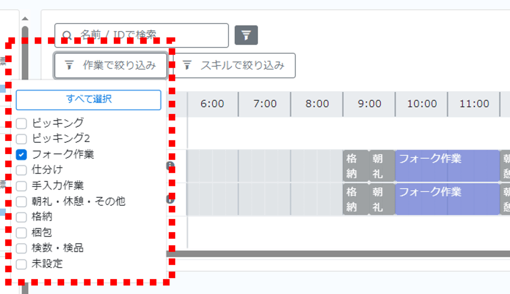
Task: Uncheck the フォーク作業 checkbox
Action: [x=21, y=154]
